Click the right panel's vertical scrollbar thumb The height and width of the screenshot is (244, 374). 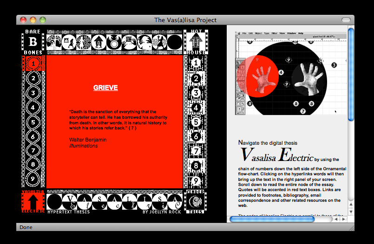[351, 74]
